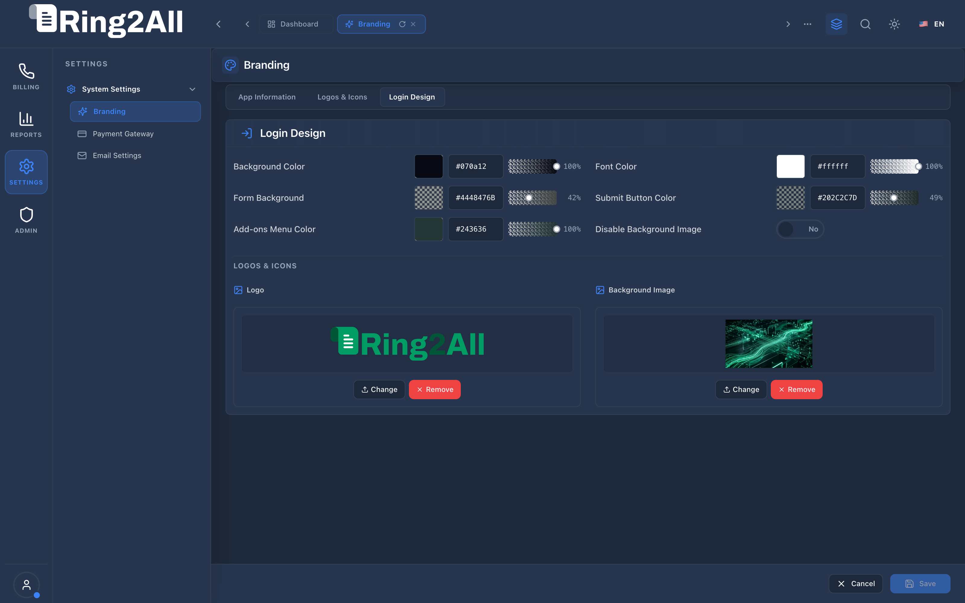This screenshot has height=603, width=965.
Task: Click the Ring2All logo in header
Action: [106, 21]
